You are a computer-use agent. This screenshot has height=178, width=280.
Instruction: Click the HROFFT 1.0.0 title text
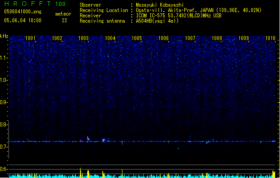(35, 4)
